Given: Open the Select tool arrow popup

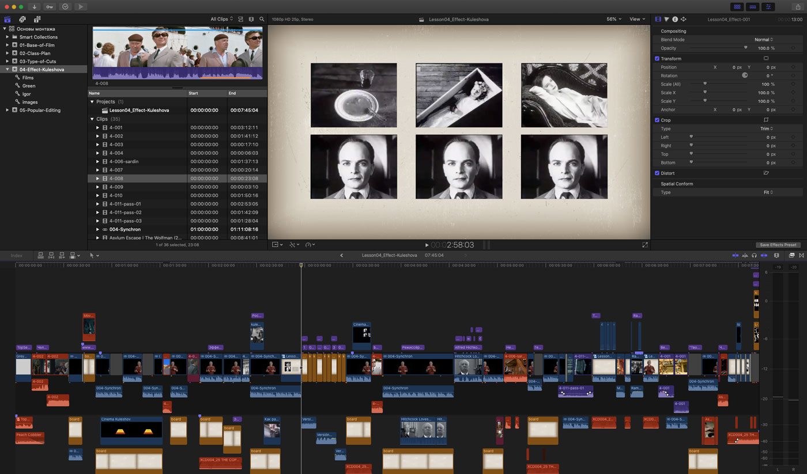Looking at the screenshot, I should [94, 255].
